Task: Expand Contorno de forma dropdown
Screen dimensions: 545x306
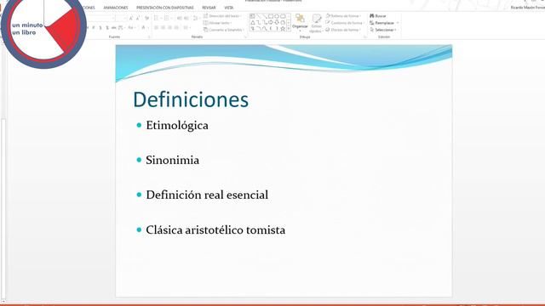Action: [364, 23]
